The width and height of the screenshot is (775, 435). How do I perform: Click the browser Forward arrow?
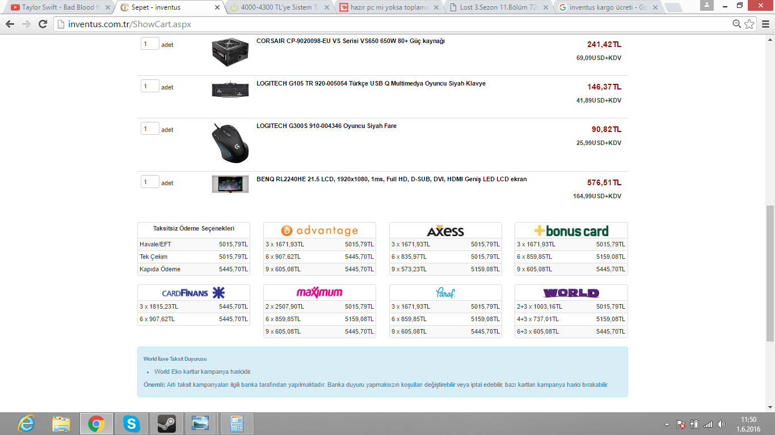click(x=26, y=24)
